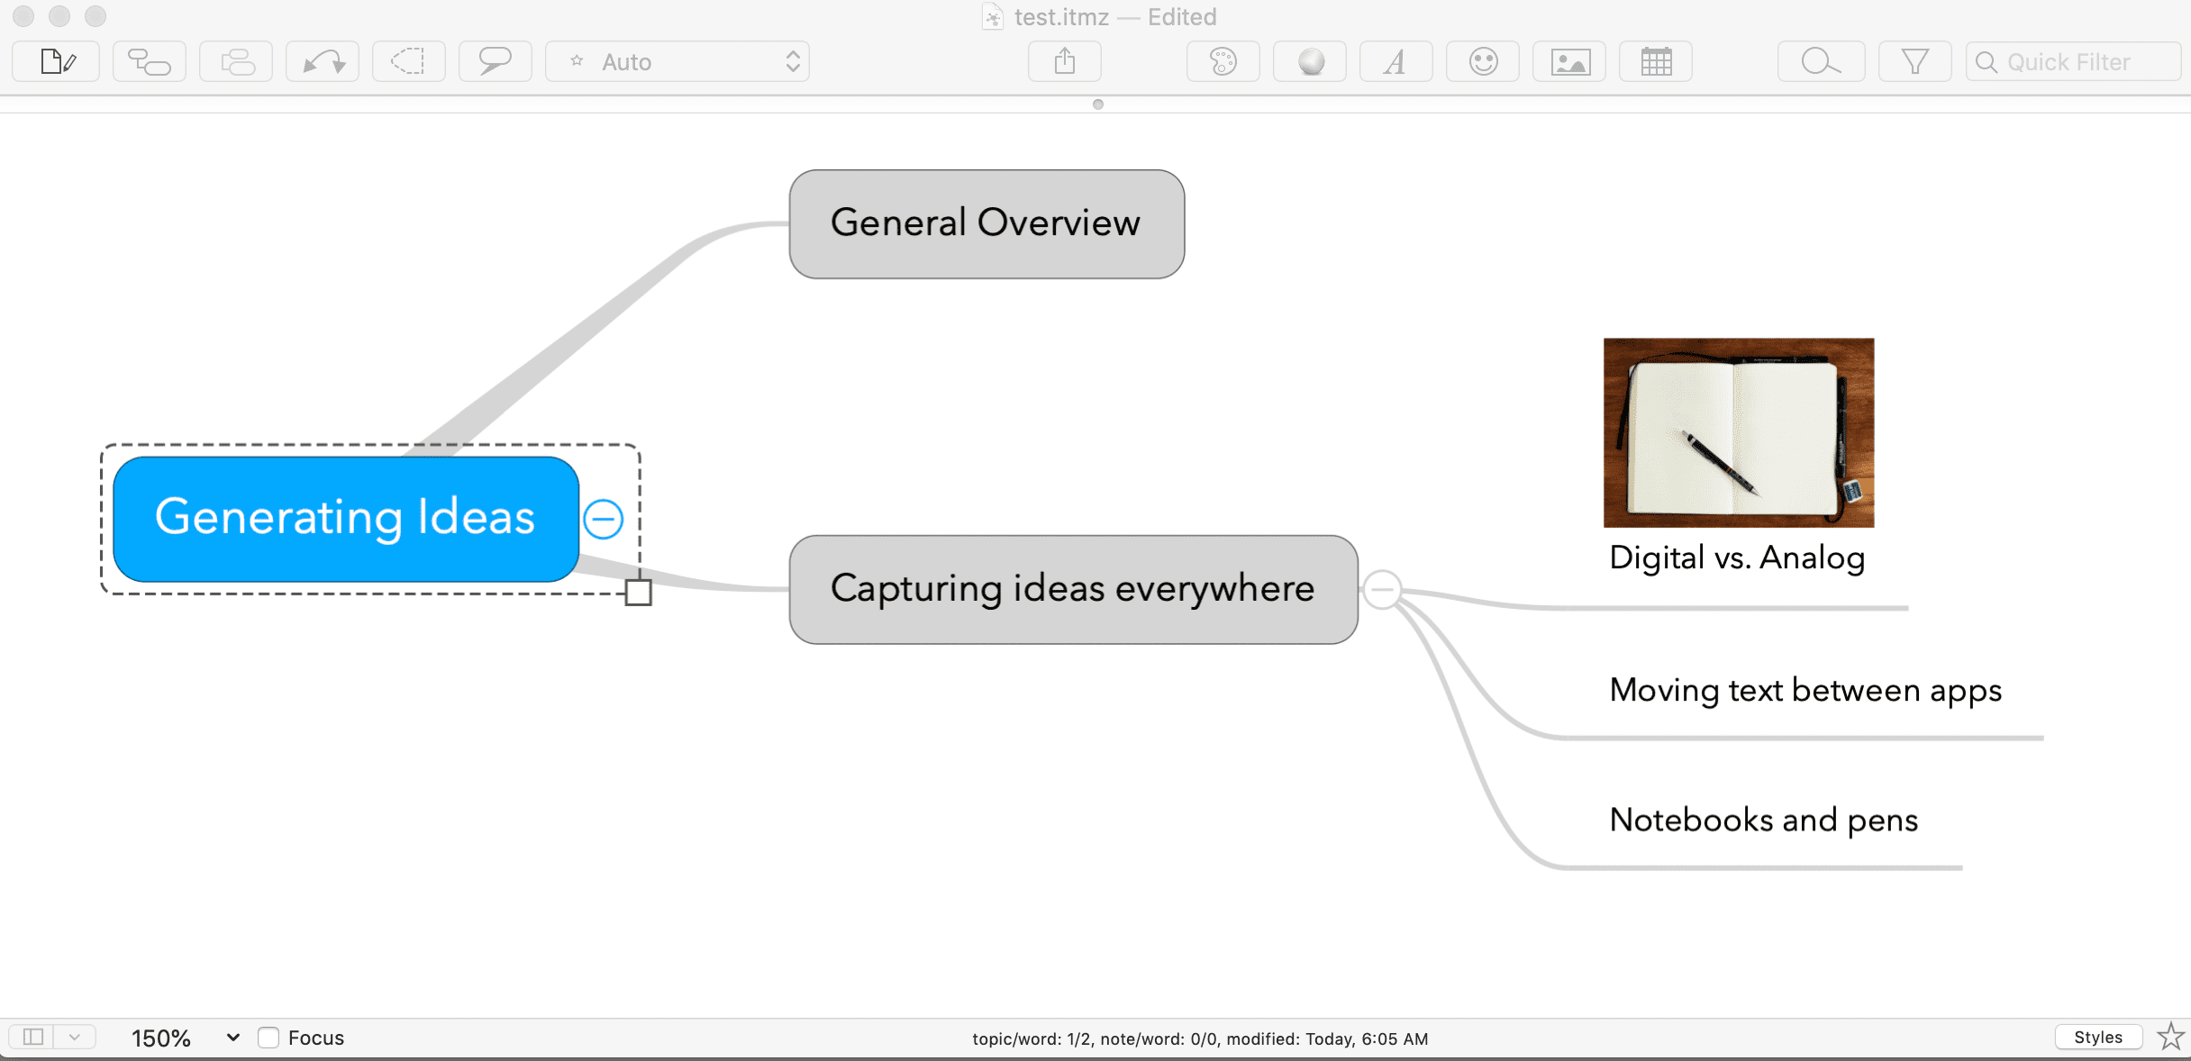
Task: Click the sphere fill style icon
Action: [x=1310, y=62]
